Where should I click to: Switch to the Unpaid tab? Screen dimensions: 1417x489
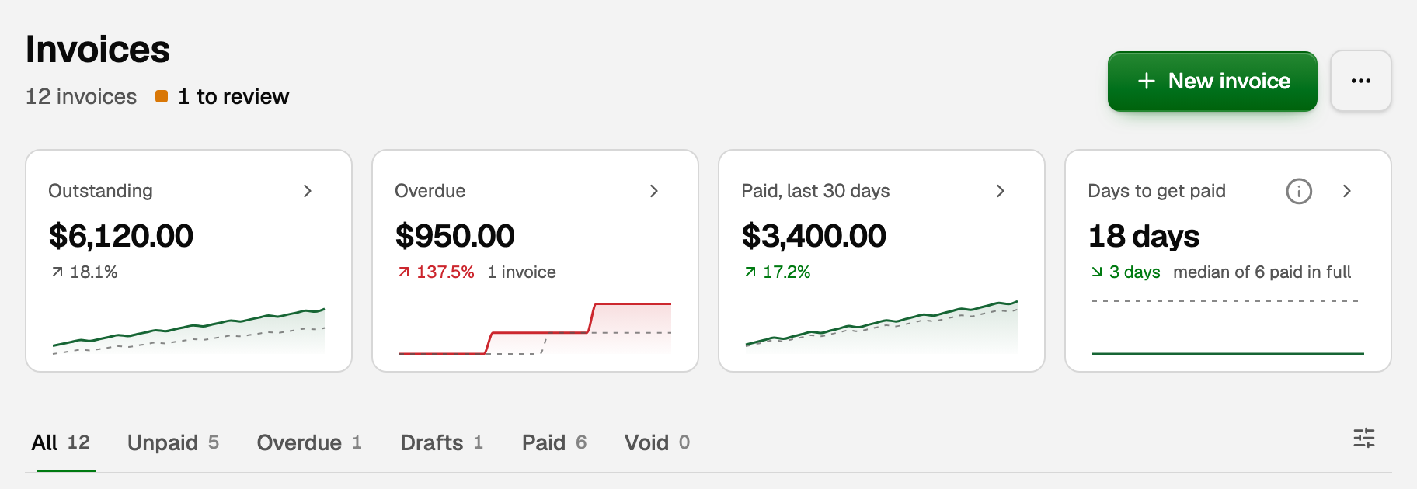tap(173, 442)
